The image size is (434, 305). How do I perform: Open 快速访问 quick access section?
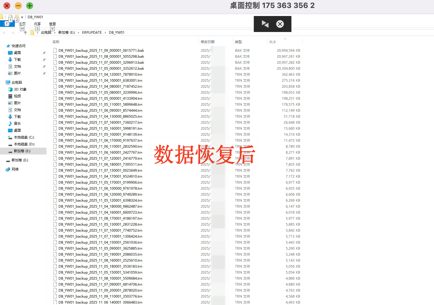(18, 46)
